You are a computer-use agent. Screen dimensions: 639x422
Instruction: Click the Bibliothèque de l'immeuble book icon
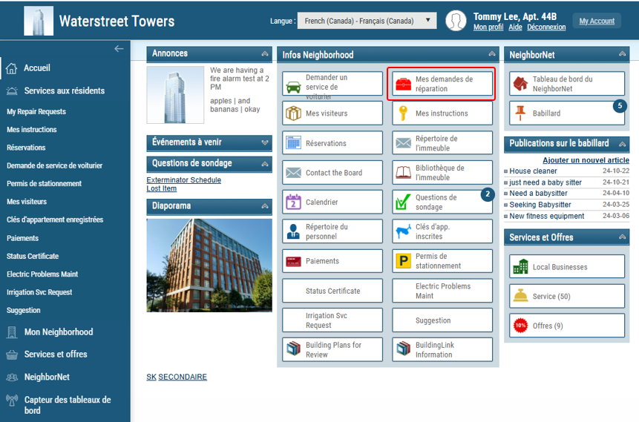(x=404, y=172)
